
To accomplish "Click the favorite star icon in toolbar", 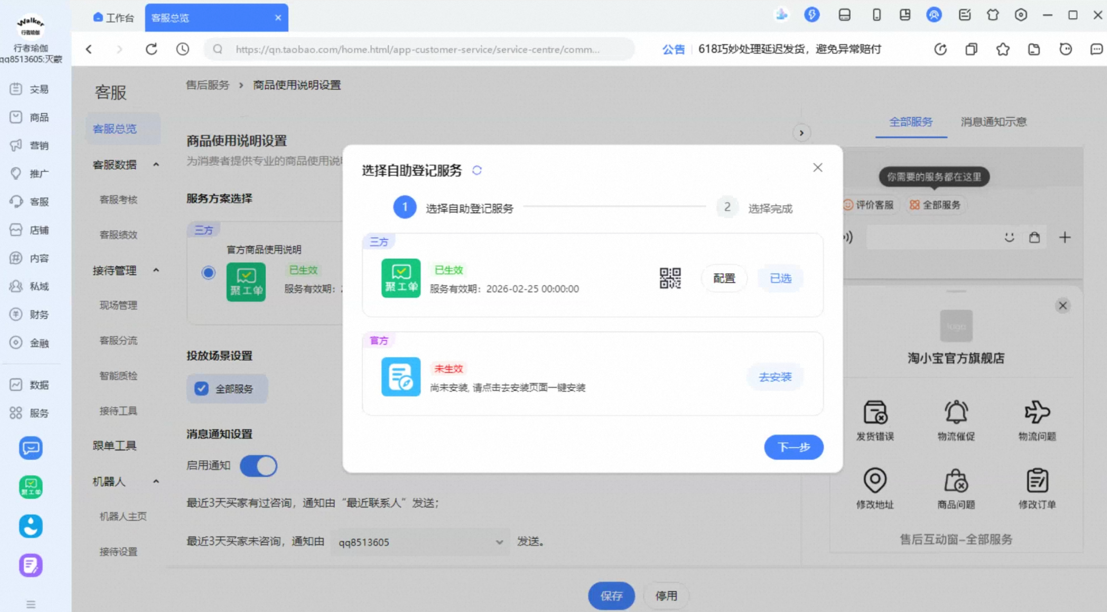I will point(1003,49).
